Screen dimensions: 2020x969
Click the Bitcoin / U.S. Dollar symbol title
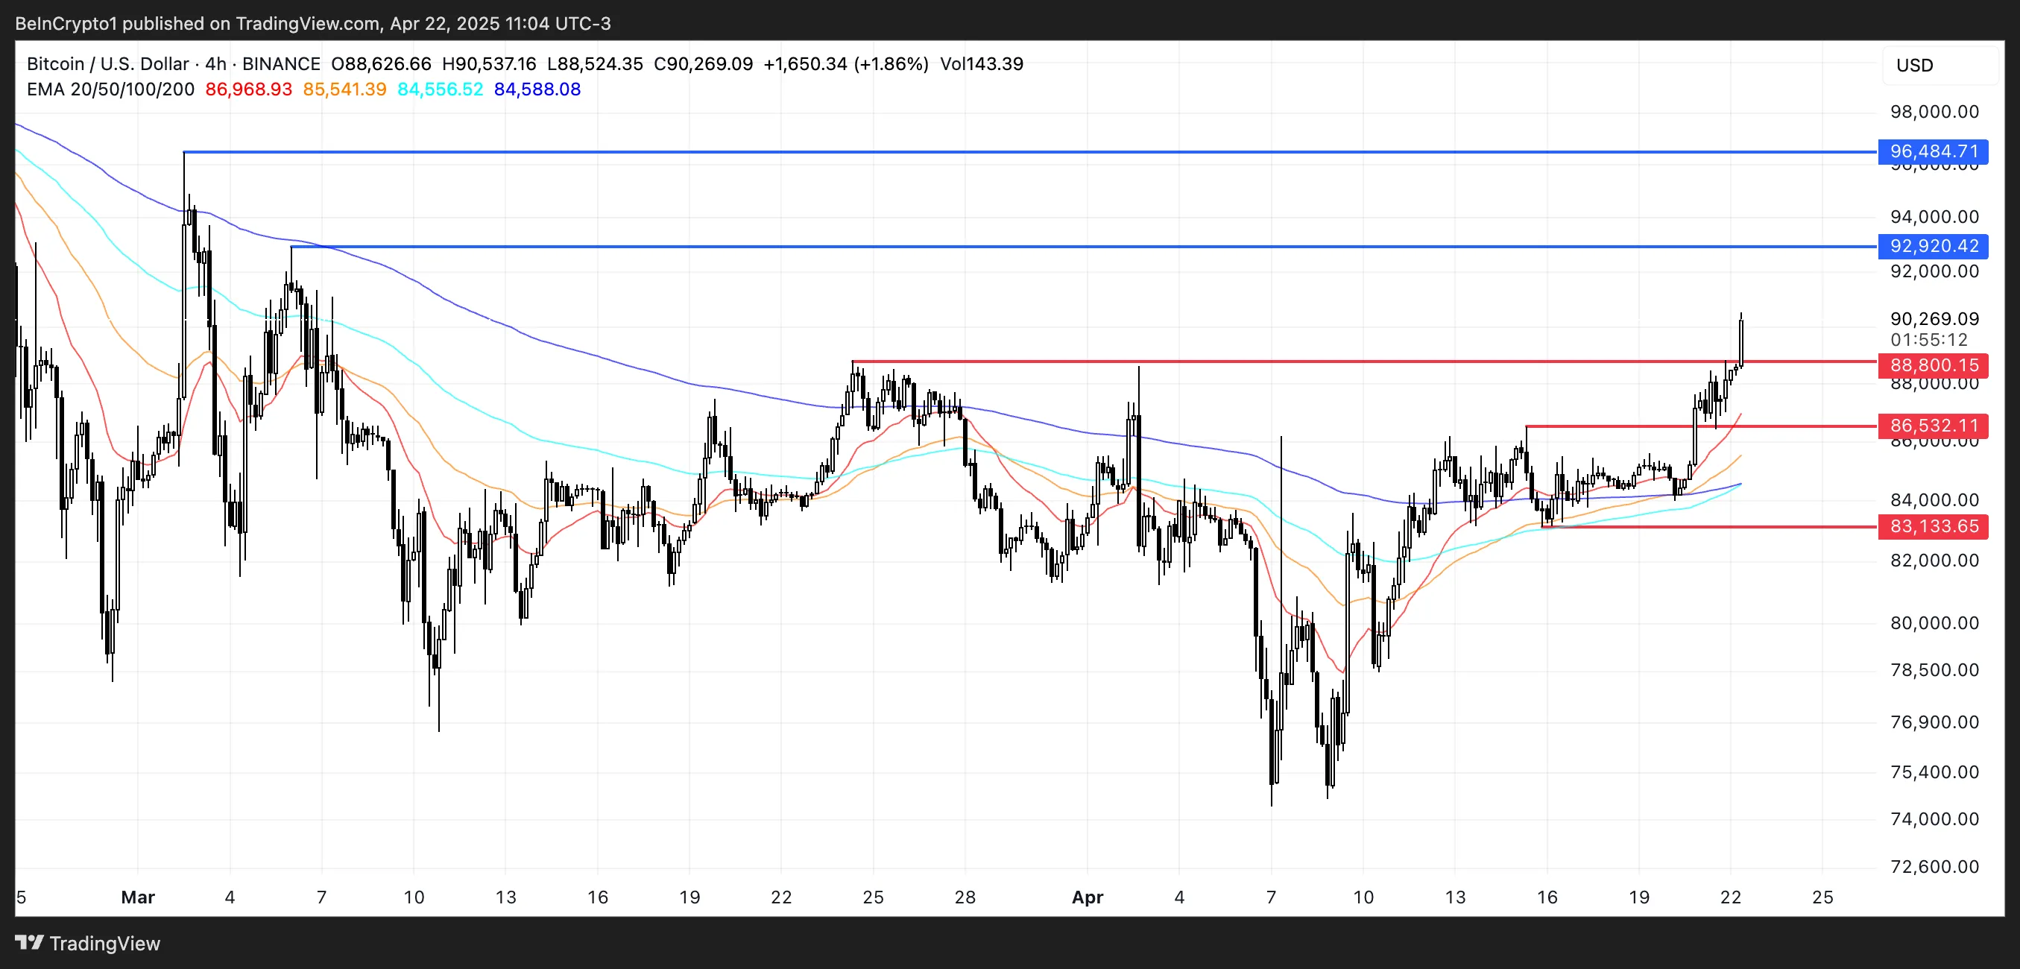pyautogui.click(x=107, y=63)
